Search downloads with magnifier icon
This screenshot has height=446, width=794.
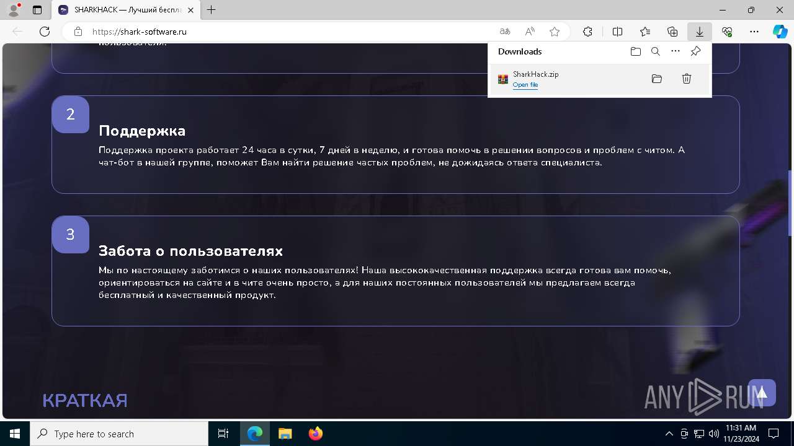click(x=656, y=51)
